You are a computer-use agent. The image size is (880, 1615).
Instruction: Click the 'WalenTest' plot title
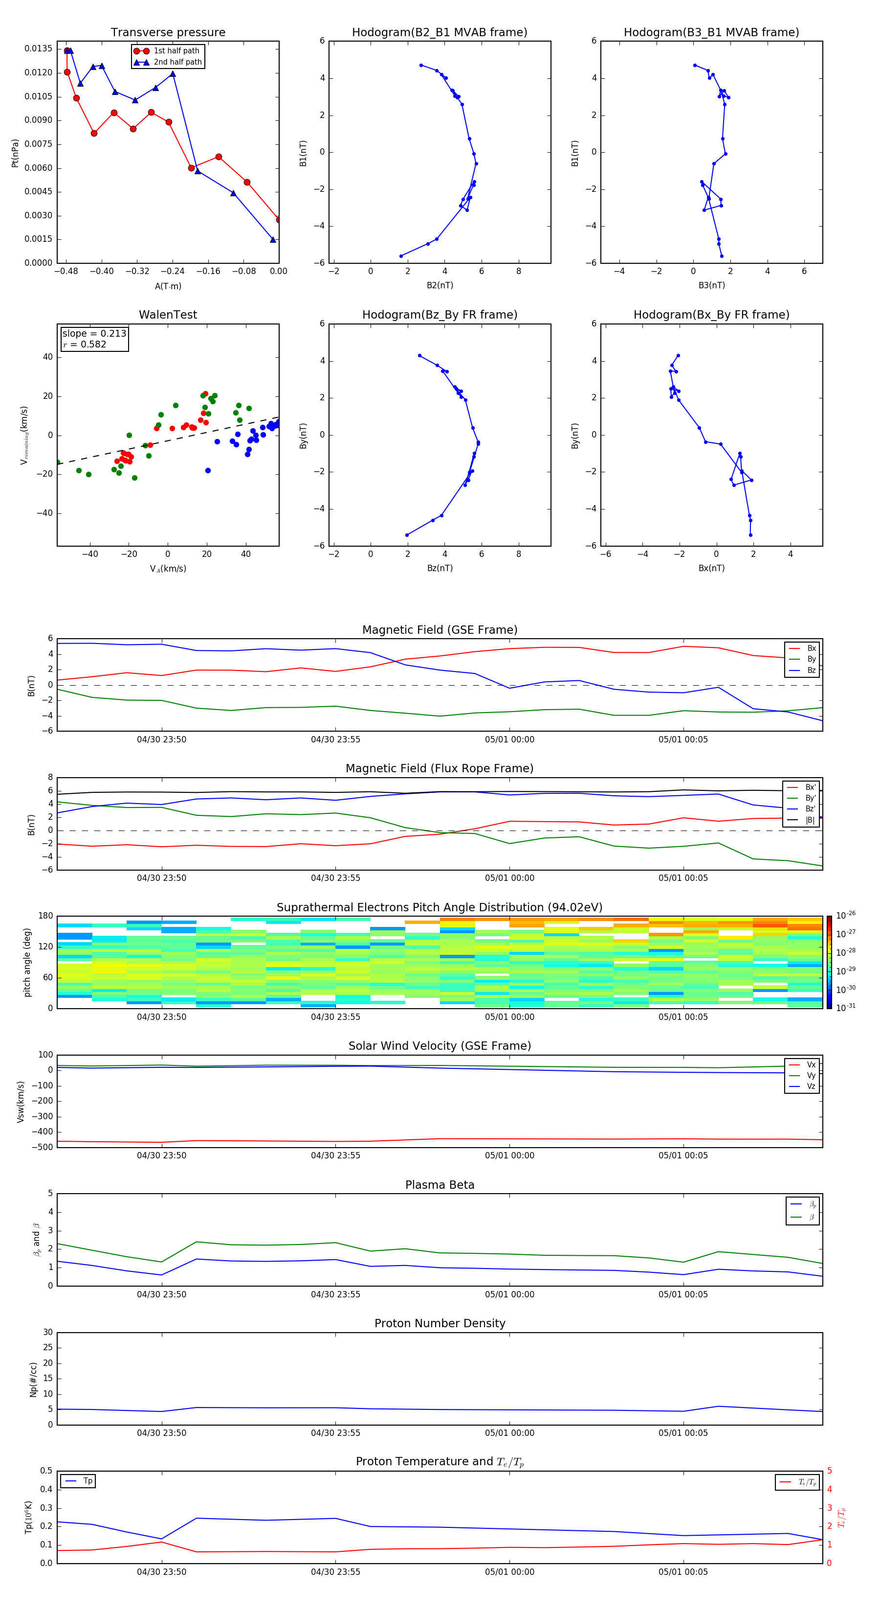[168, 315]
